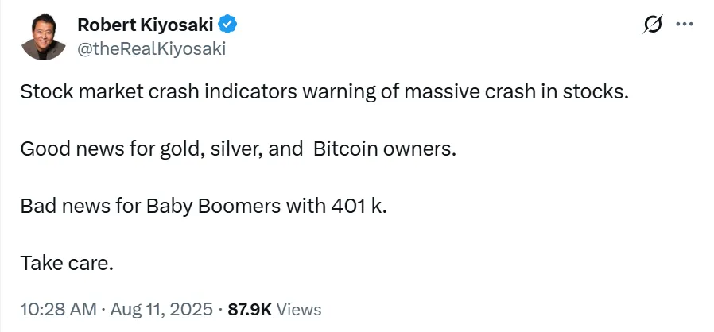Viewport: 714px width, 332px height.
Task: Open Robert Kiyosaki's profile picture
Action: coord(43,37)
